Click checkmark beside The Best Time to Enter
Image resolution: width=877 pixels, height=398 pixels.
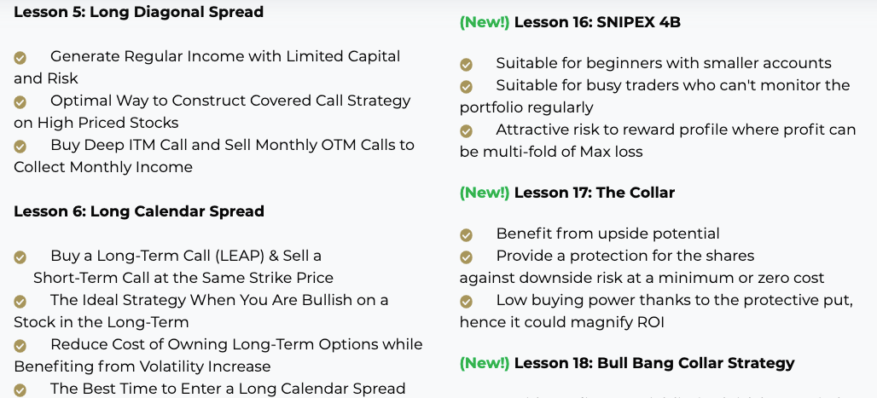coord(20,389)
